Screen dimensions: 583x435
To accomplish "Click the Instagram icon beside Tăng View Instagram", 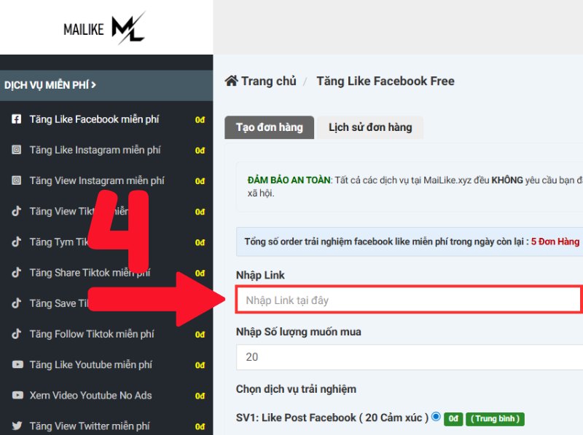I will tap(16, 180).
